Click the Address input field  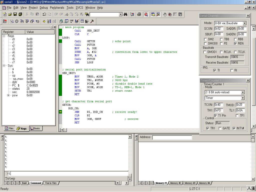click(172, 137)
